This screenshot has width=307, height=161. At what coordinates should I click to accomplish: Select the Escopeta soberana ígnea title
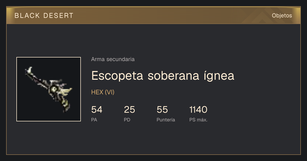pyautogui.click(x=163, y=76)
